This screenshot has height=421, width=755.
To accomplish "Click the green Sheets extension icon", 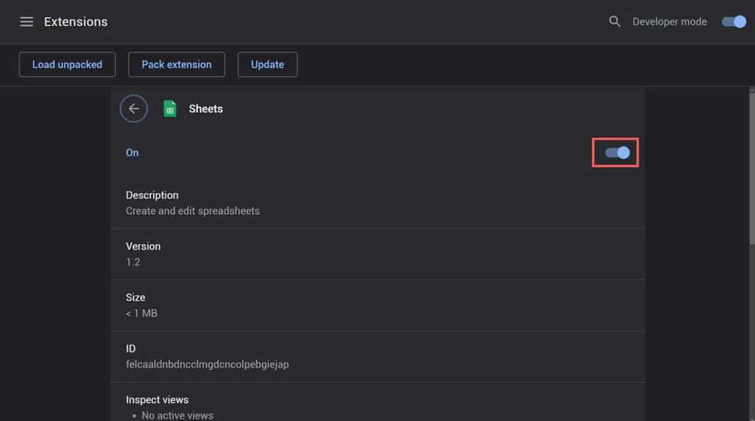I will point(170,109).
